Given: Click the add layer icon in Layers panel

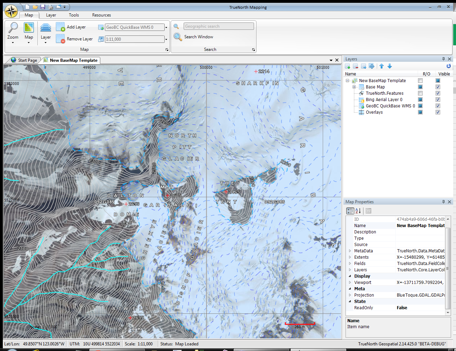Looking at the screenshot, I should (348, 66).
